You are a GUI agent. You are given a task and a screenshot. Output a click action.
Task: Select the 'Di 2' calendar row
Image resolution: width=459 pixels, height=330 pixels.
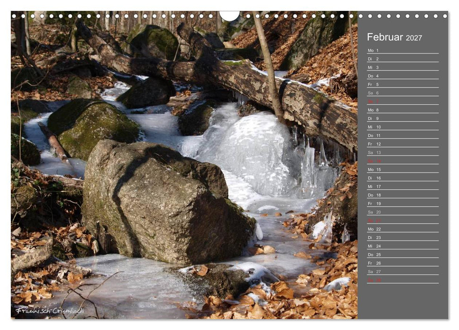point(403,59)
